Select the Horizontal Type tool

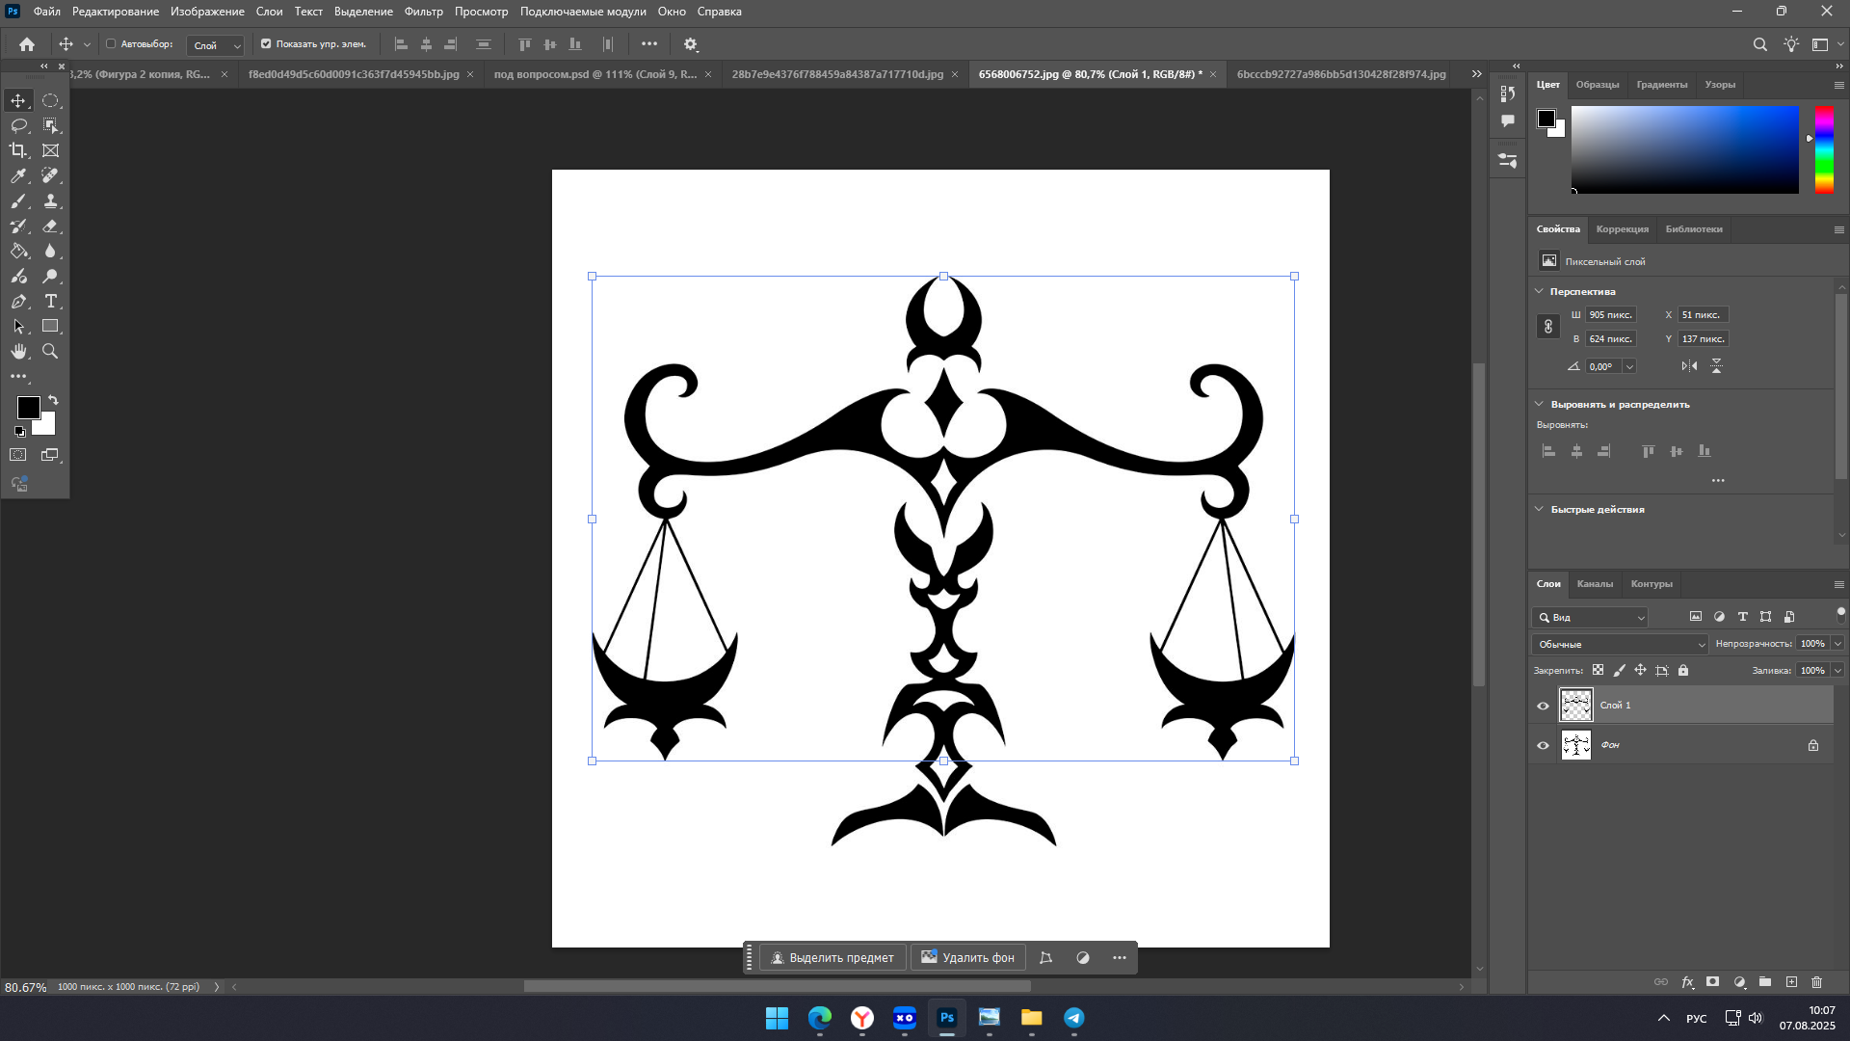(x=50, y=301)
